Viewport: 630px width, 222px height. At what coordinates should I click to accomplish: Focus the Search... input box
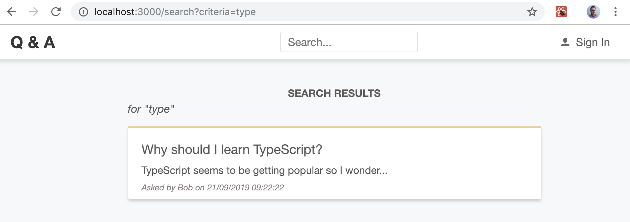[x=349, y=42]
